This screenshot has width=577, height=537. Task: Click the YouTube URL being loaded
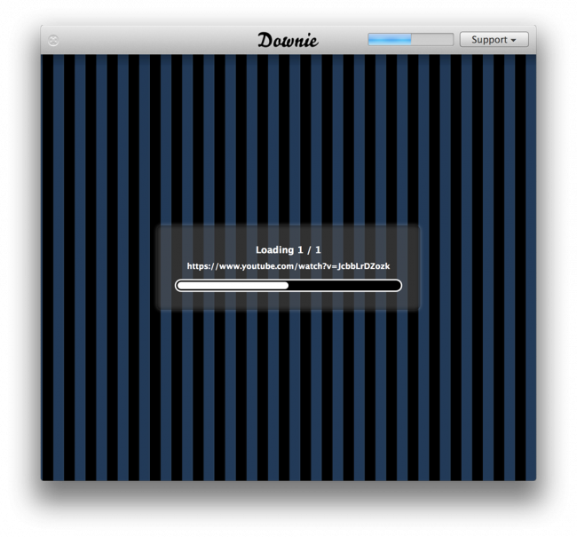pyautogui.click(x=288, y=266)
